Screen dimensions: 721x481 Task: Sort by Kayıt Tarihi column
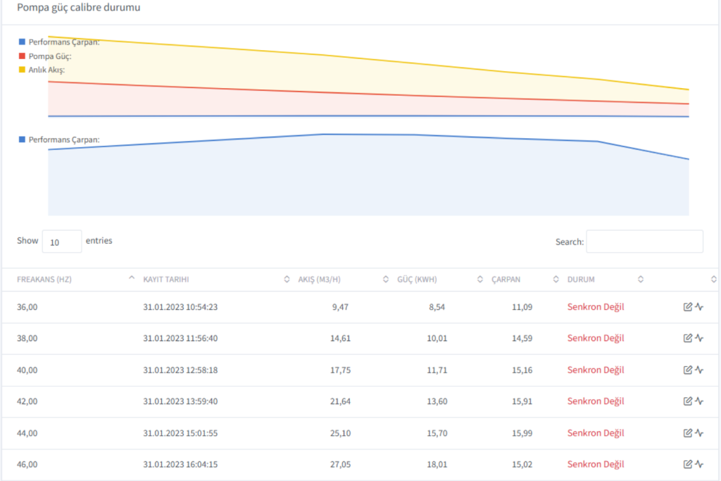click(x=166, y=280)
